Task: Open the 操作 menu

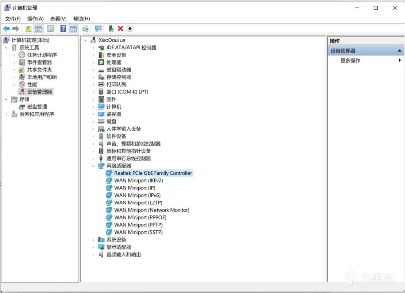Action: (x=35, y=19)
